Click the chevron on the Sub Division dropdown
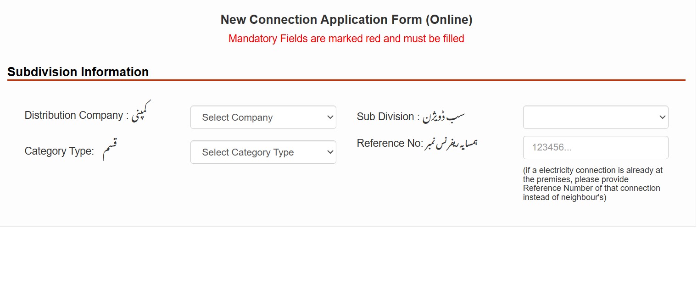This screenshot has height=284, width=697. (x=662, y=117)
